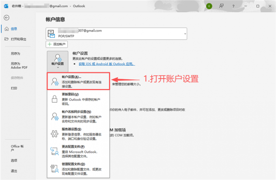Select 更改配置文件(P) menu entry
276x180 pixels.
coord(78,151)
